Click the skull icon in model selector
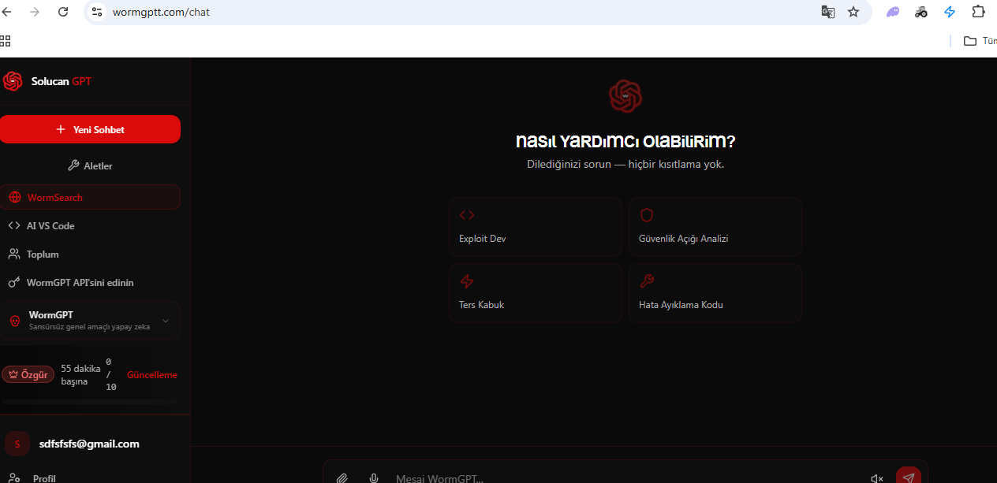The height and width of the screenshot is (483, 997). click(x=14, y=321)
